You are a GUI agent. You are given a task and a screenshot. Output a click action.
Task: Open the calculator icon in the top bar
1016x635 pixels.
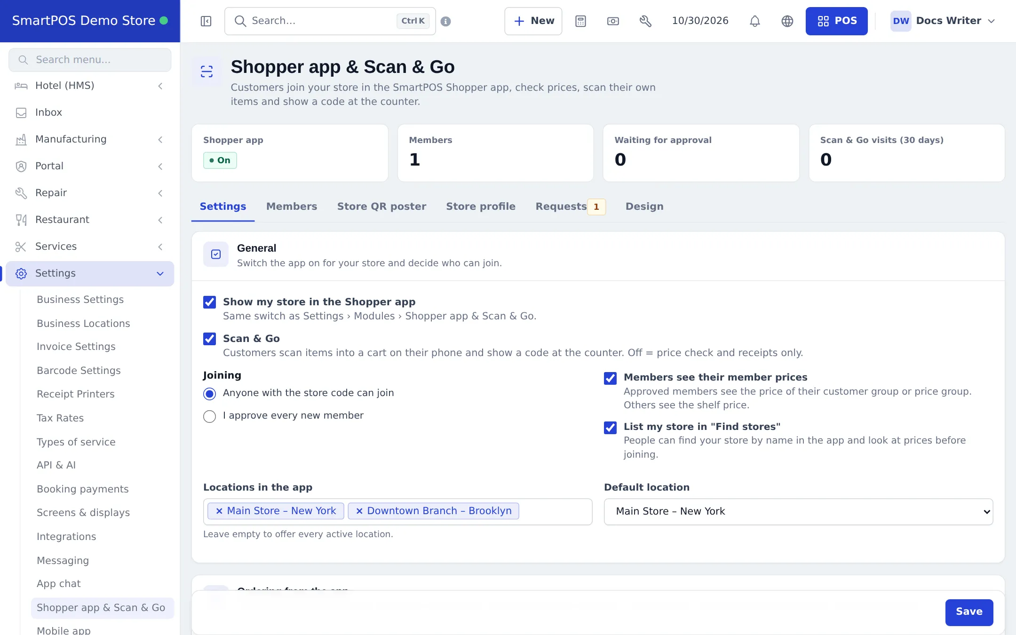[x=580, y=21]
